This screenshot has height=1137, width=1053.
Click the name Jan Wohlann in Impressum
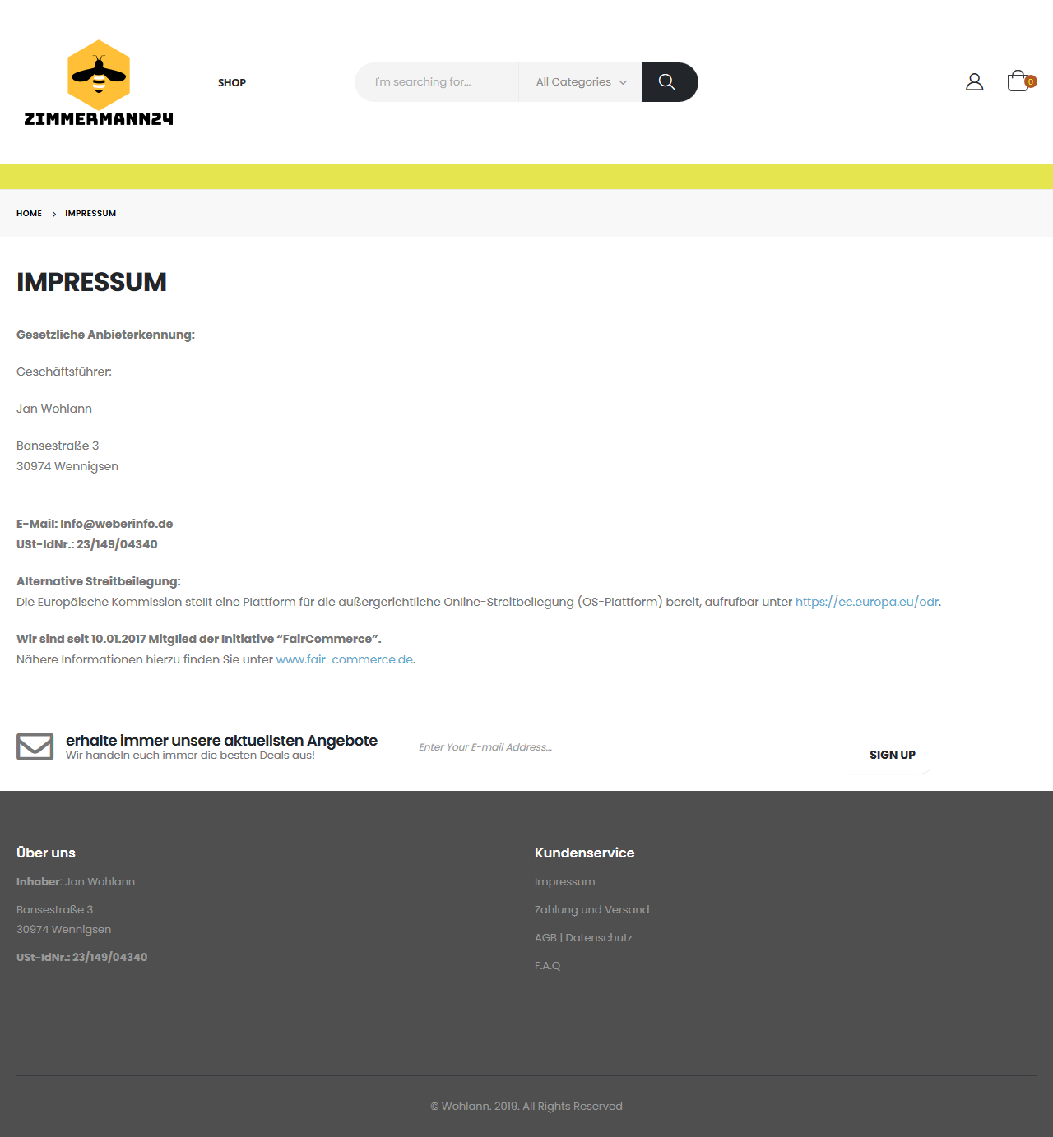(54, 409)
